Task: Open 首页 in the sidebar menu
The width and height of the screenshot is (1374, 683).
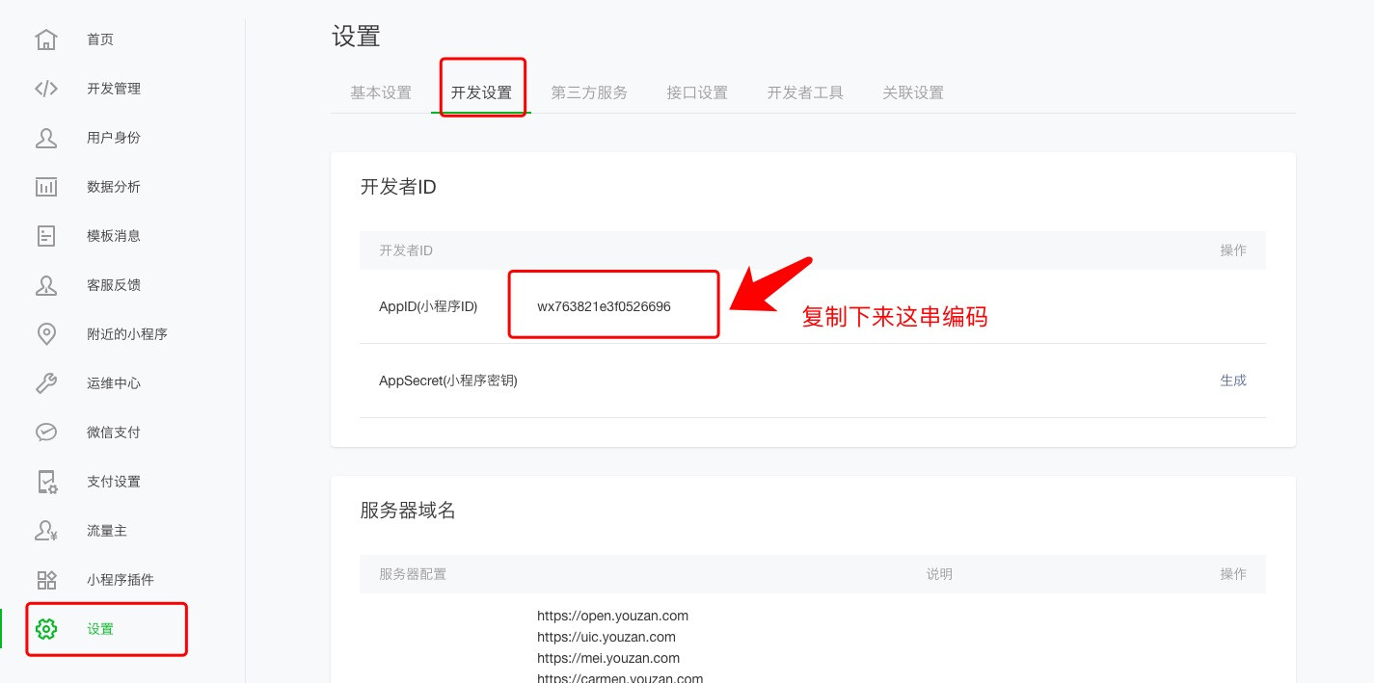Action: pyautogui.click(x=100, y=39)
